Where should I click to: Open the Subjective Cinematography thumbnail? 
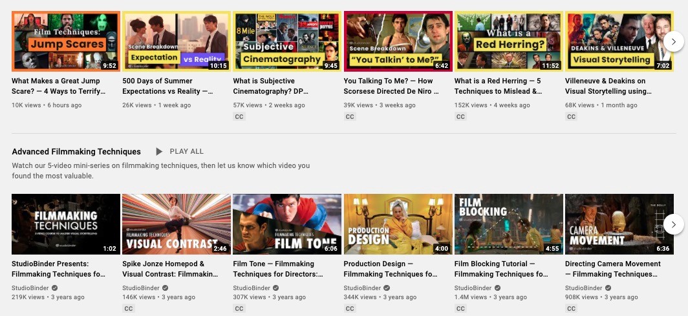pyautogui.click(x=287, y=41)
